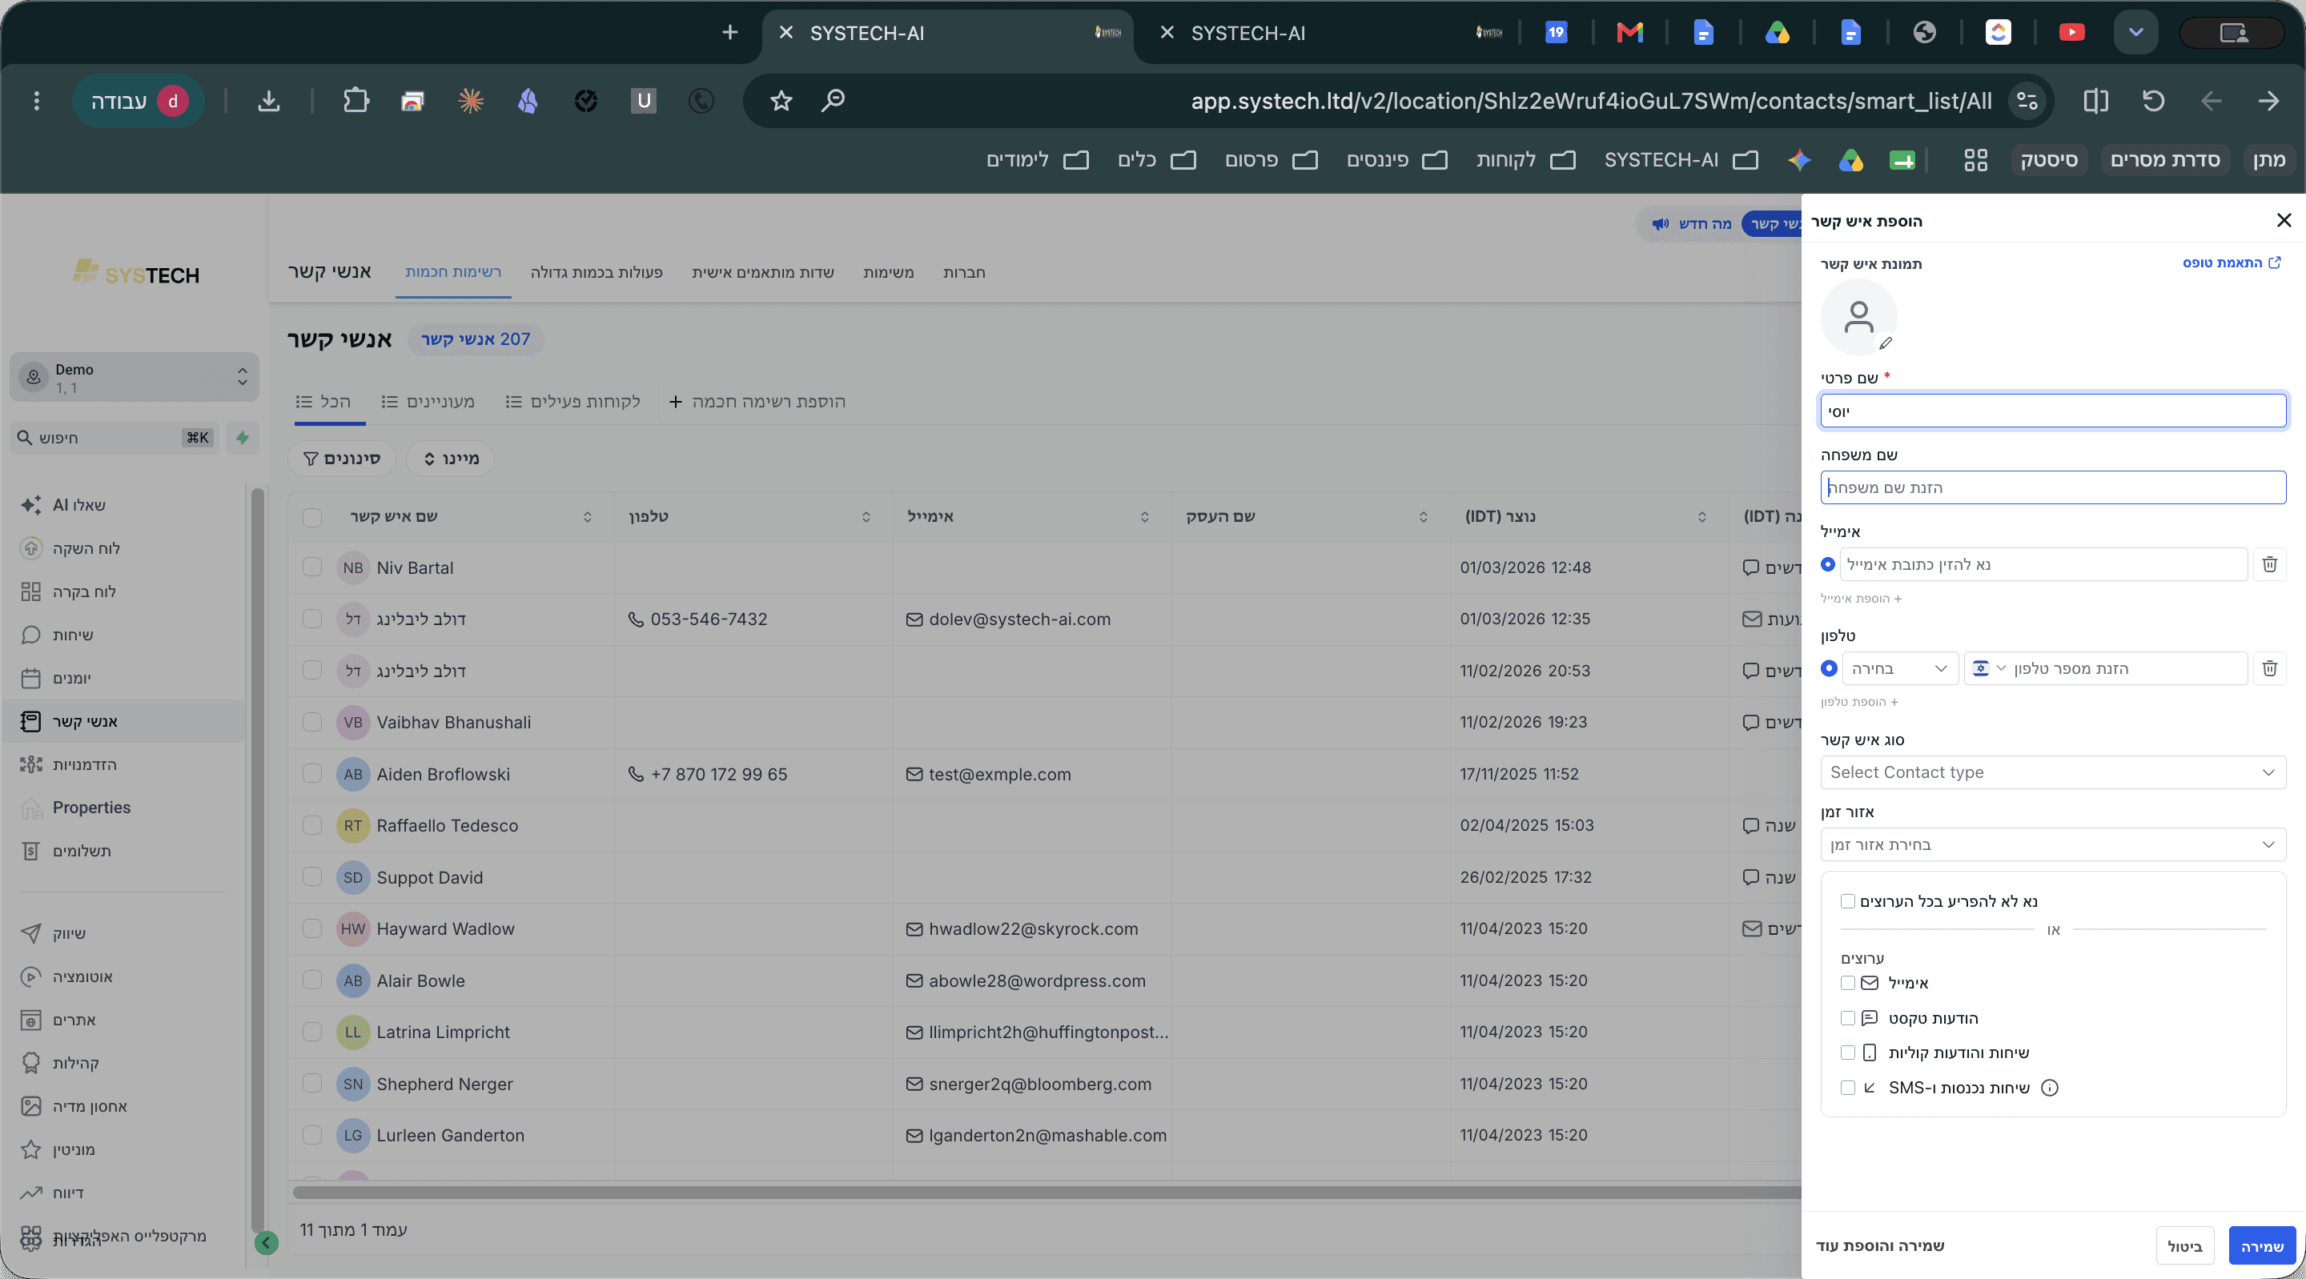2306x1279 pixels.
Task: Select the primary phone radio button
Action: (x=1829, y=668)
